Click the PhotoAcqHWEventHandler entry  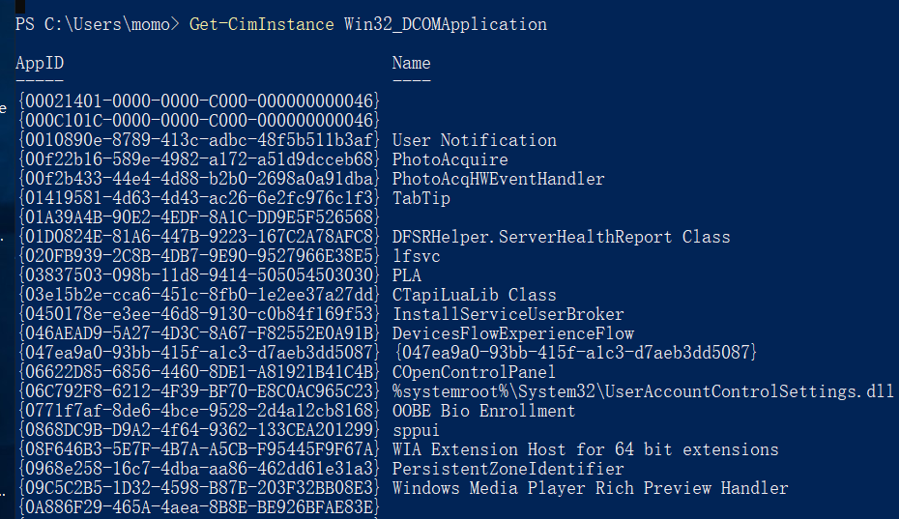[498, 179]
